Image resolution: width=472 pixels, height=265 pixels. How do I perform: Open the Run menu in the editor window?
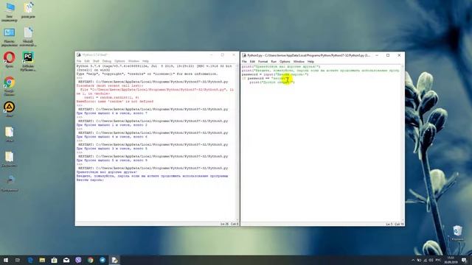tap(274, 62)
